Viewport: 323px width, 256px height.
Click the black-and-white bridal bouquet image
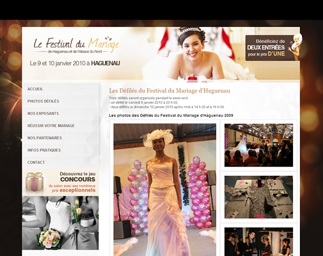click(60, 223)
